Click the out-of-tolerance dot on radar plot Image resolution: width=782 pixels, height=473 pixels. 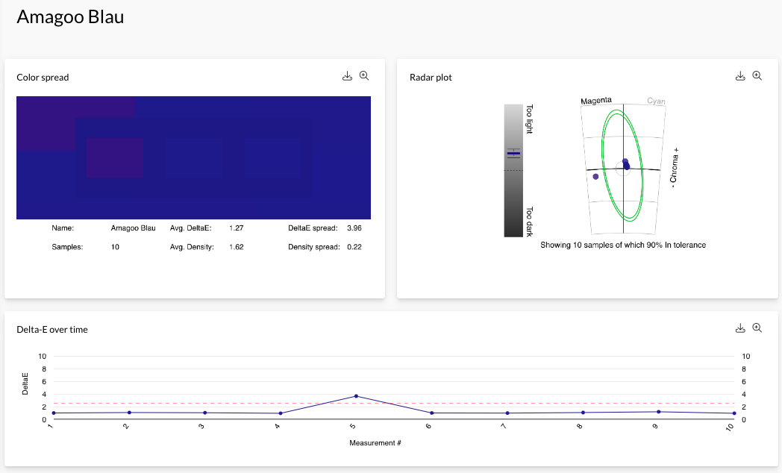[x=595, y=177]
